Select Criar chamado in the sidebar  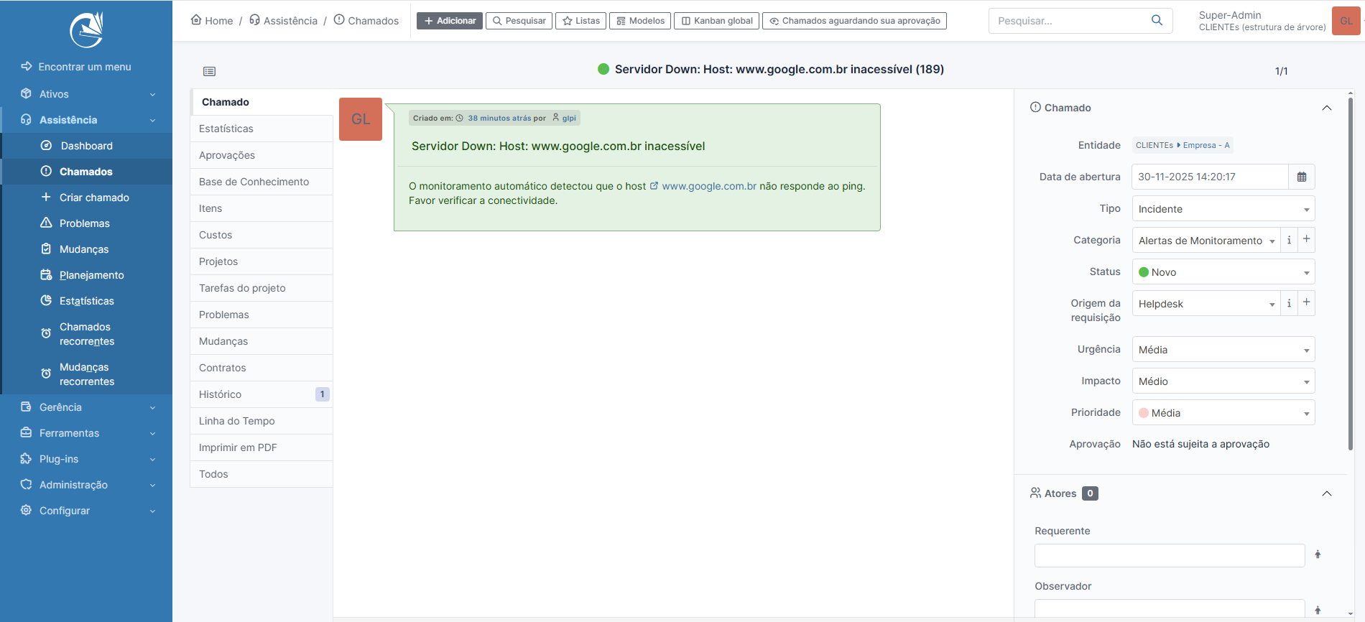(94, 198)
